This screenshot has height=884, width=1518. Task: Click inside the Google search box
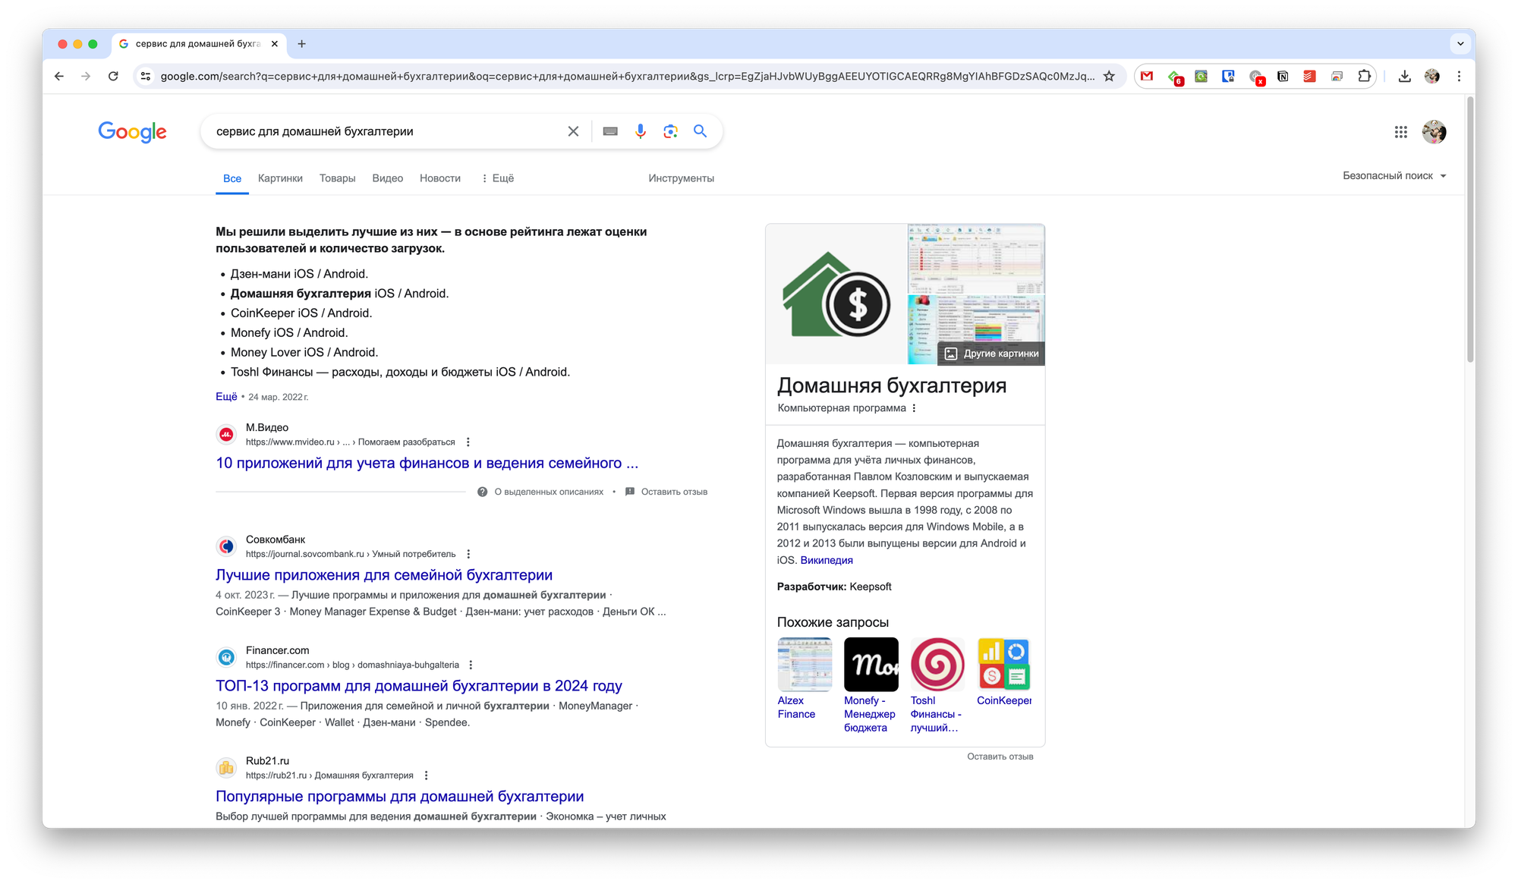(x=379, y=131)
